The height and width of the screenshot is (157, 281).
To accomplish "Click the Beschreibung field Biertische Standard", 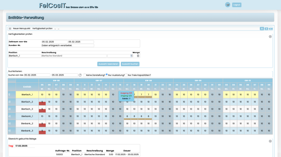I will [74, 56].
